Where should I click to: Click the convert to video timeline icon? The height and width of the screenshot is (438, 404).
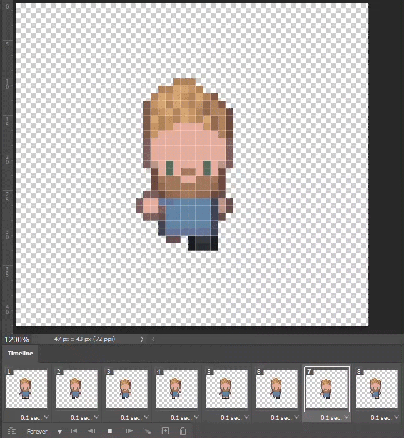[x=11, y=431]
